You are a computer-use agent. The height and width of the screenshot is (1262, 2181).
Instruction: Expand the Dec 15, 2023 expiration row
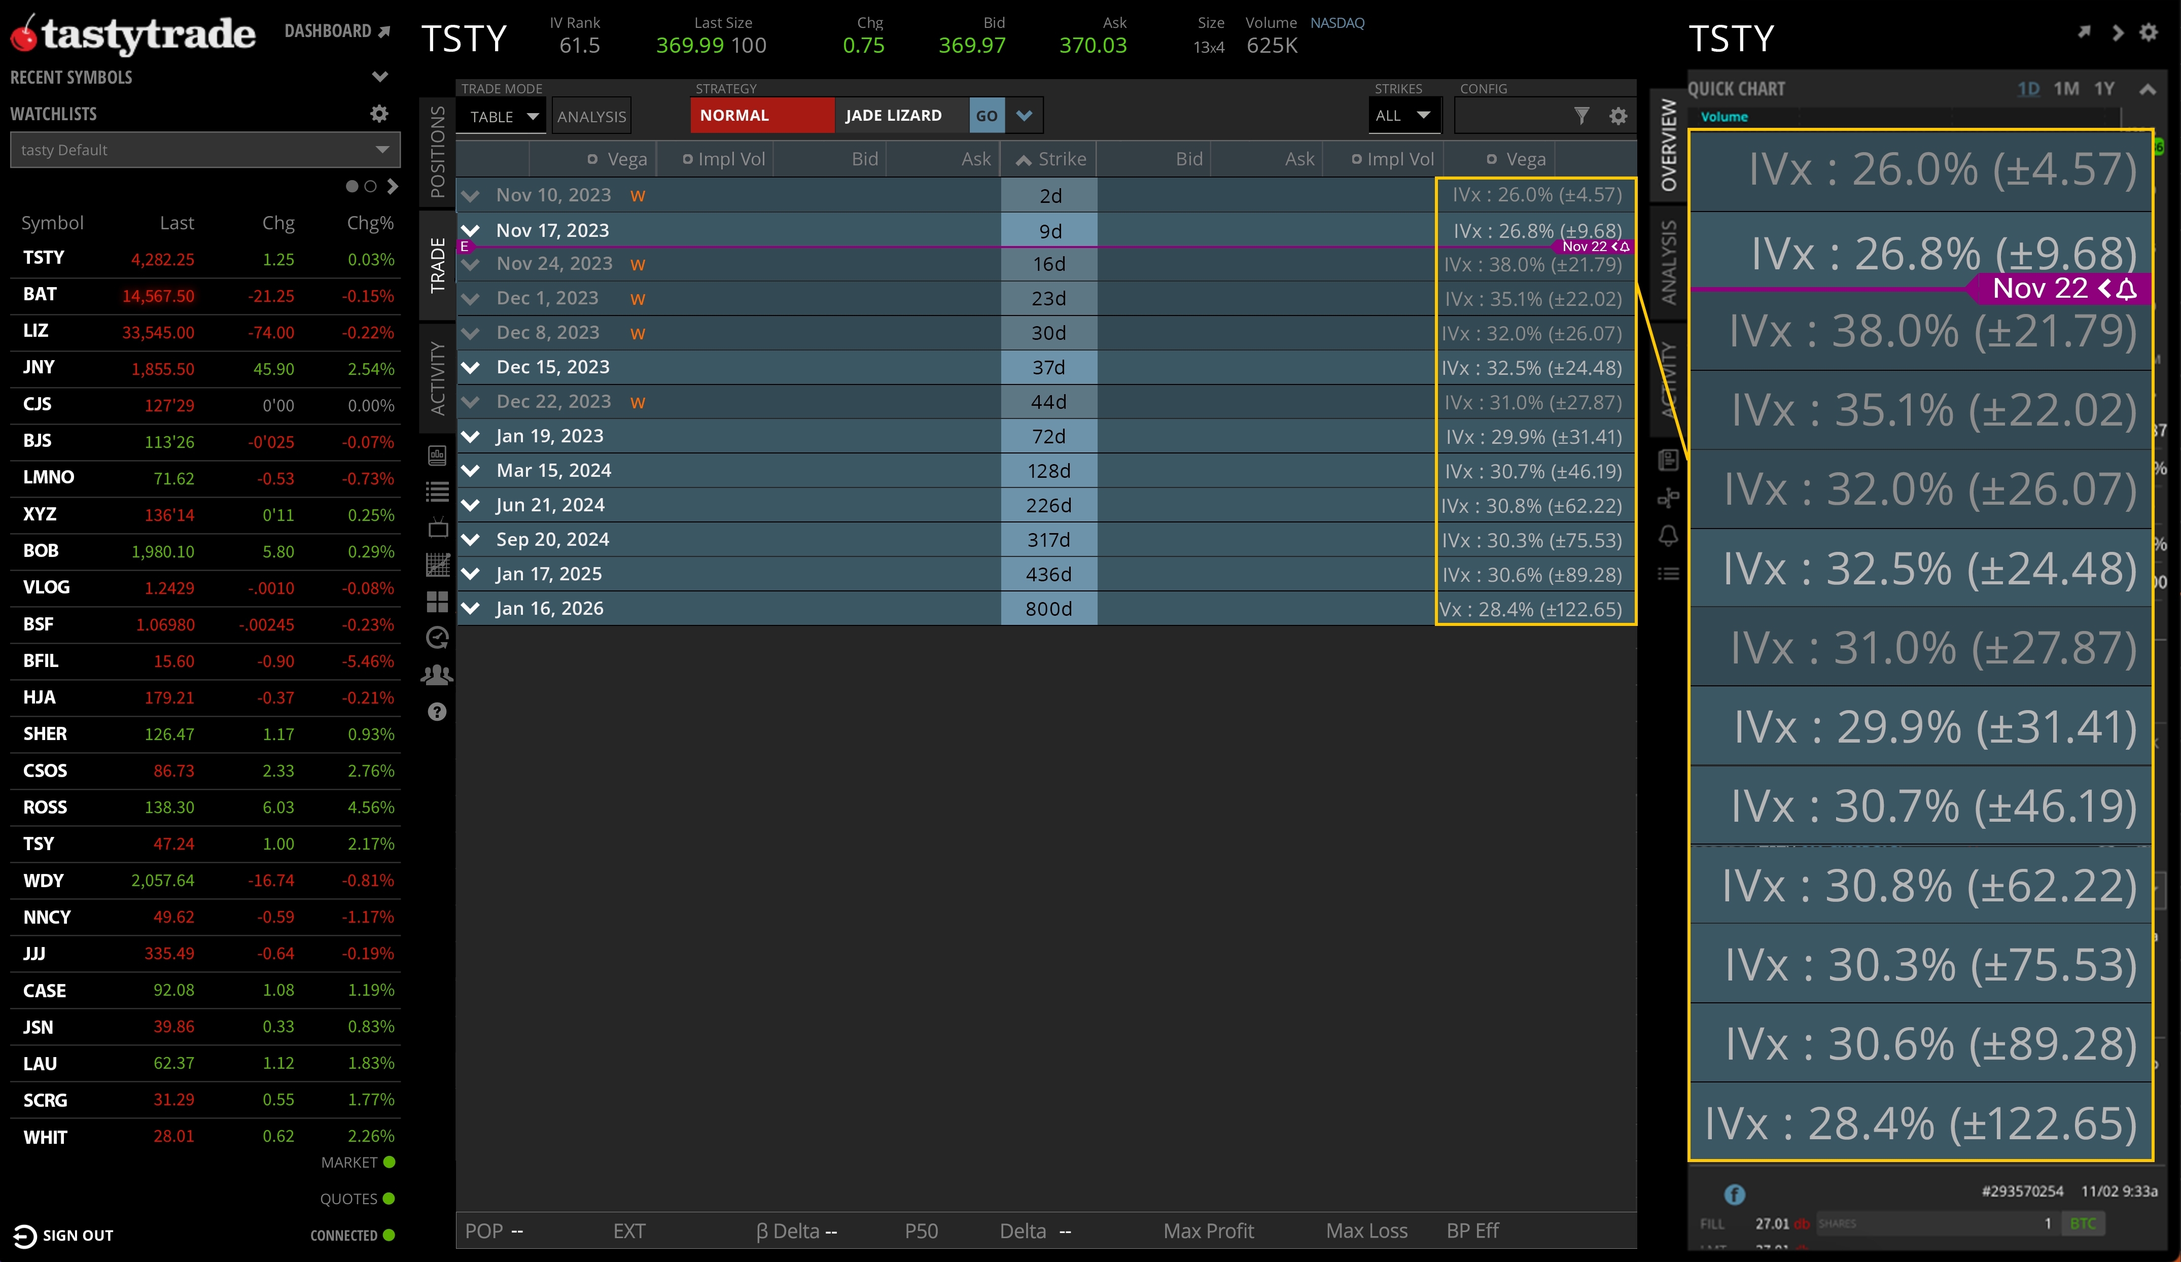[472, 367]
